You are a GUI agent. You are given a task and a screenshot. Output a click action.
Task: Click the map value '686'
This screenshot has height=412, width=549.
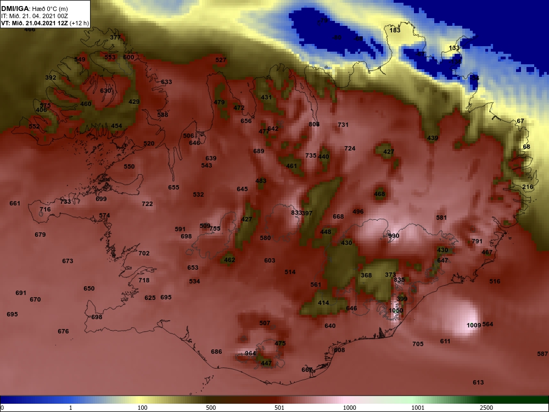(216, 352)
